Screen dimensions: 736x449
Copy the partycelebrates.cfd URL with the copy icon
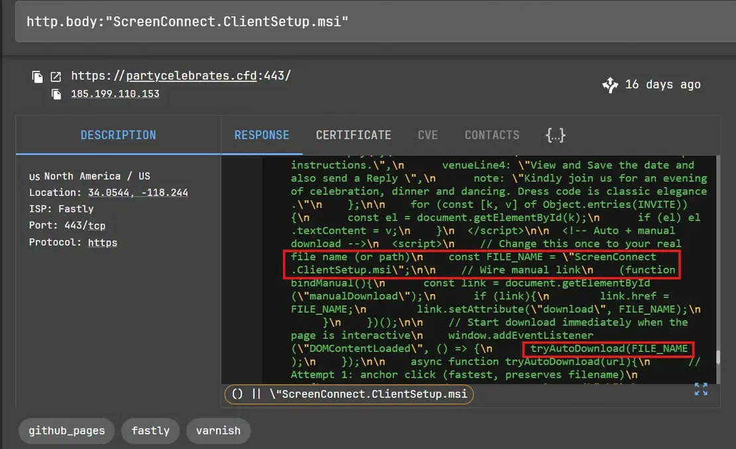(38, 76)
